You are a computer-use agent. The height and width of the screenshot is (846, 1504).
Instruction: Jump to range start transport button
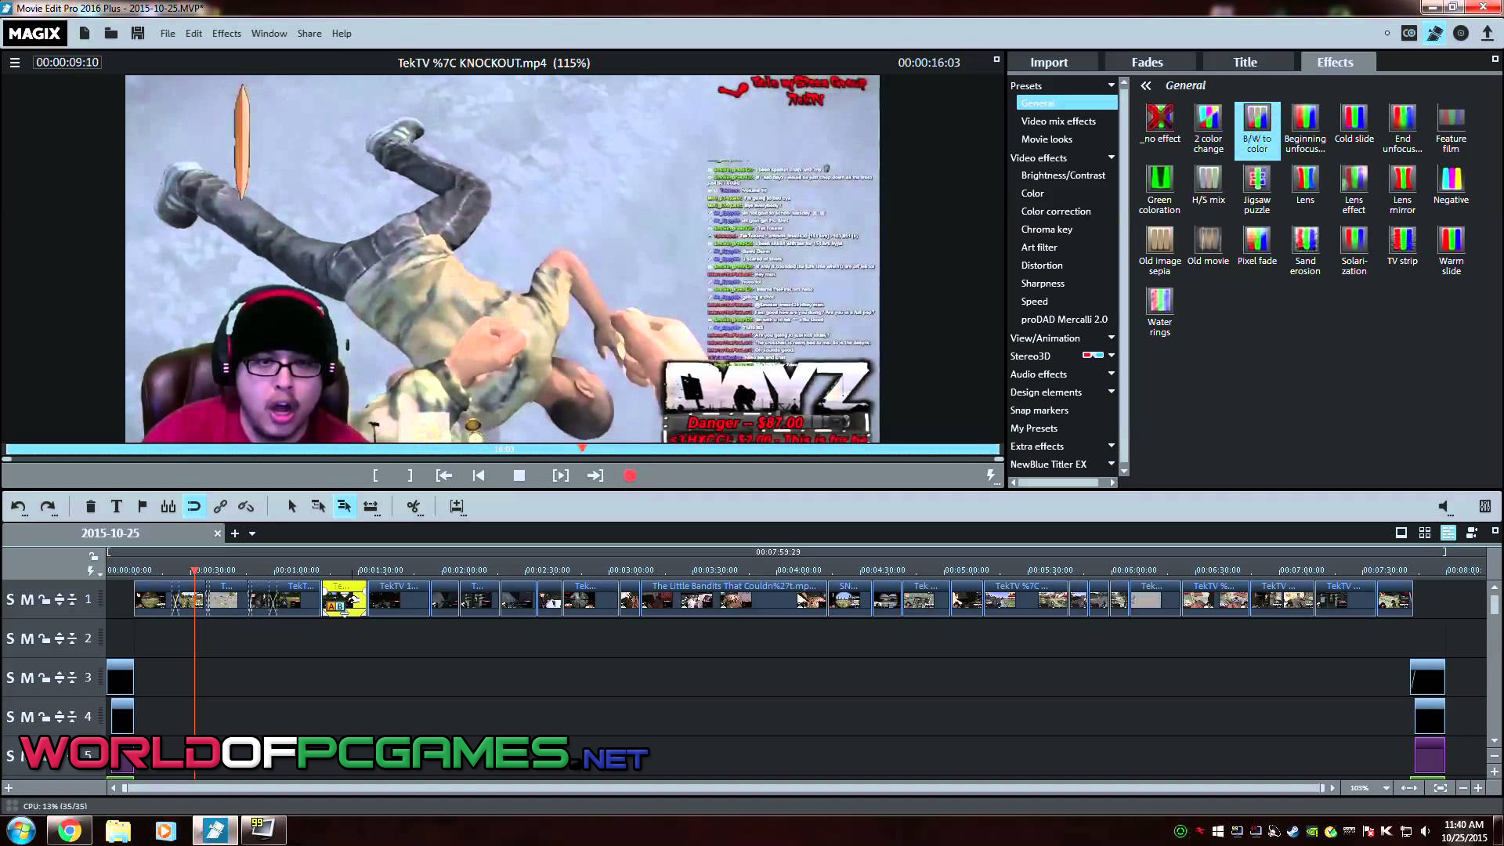click(443, 475)
